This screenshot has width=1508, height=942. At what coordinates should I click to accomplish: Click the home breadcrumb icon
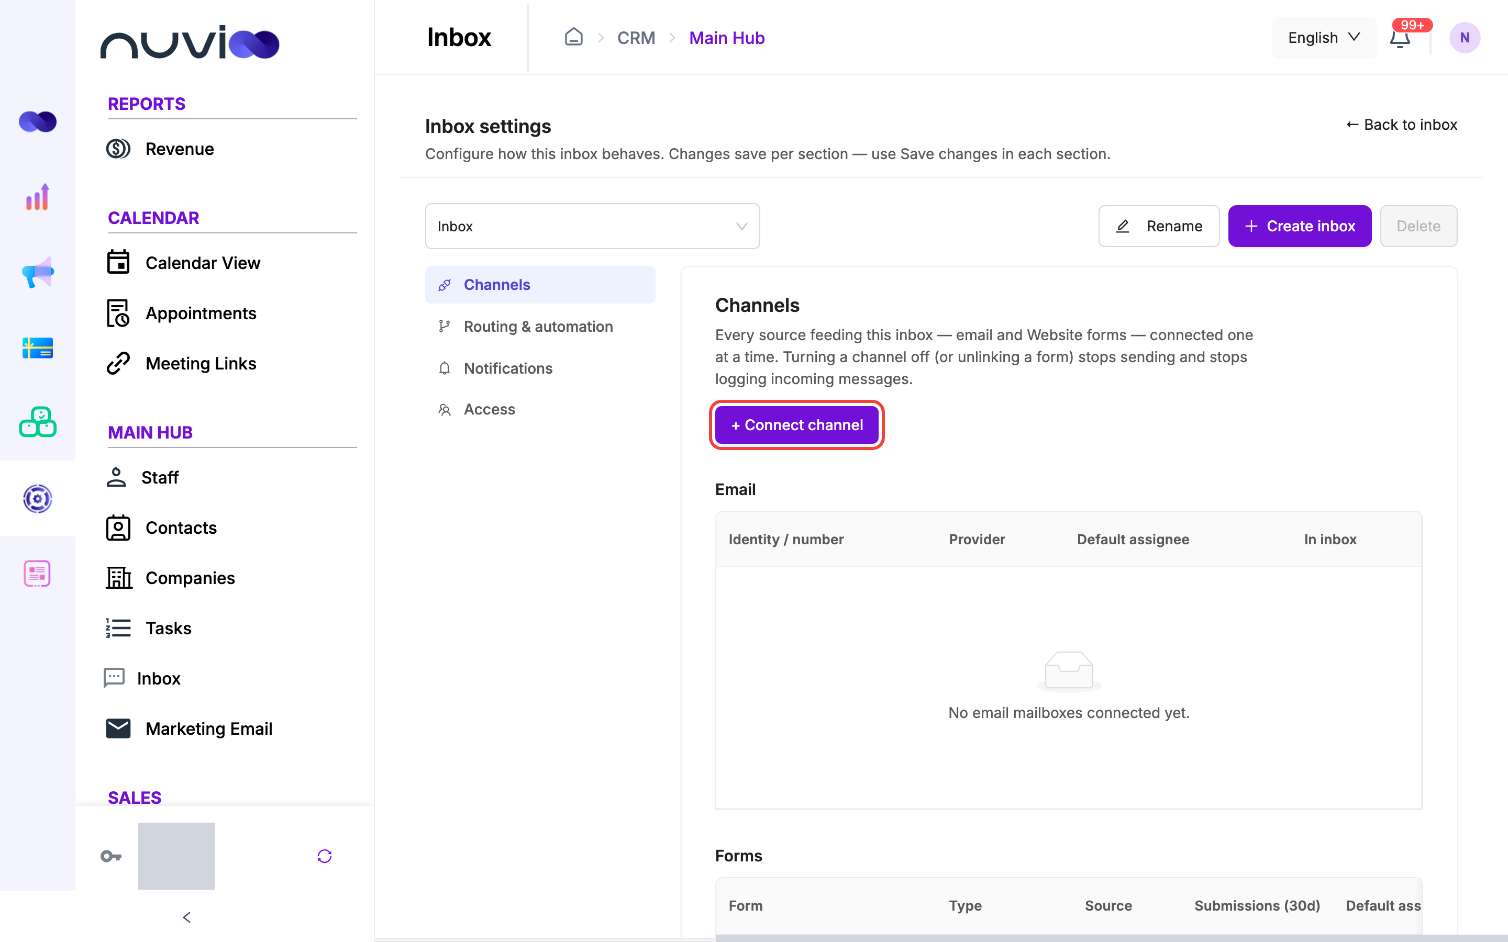coord(573,37)
